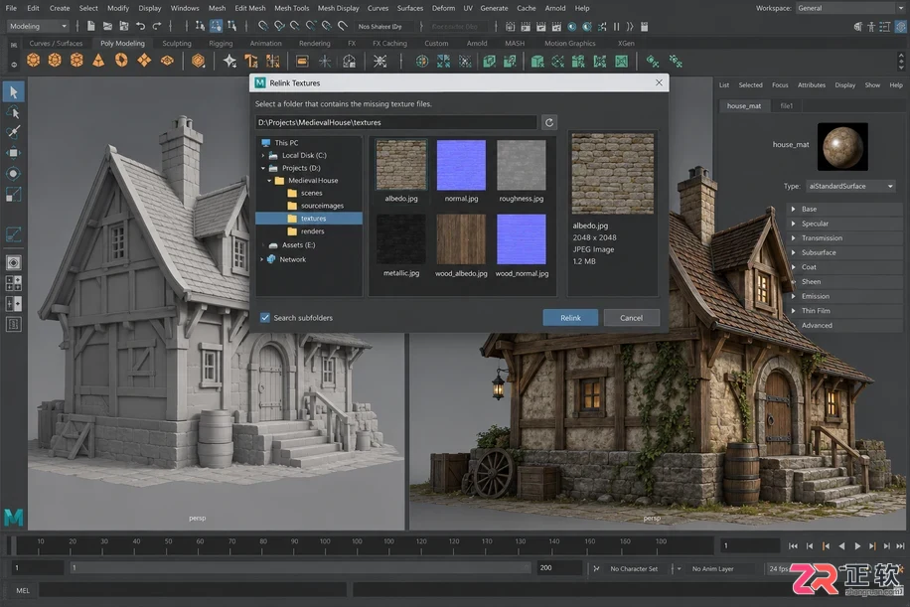Create a polygon plane diamond shelf icon
This screenshot has width=910, height=607.
(144, 61)
